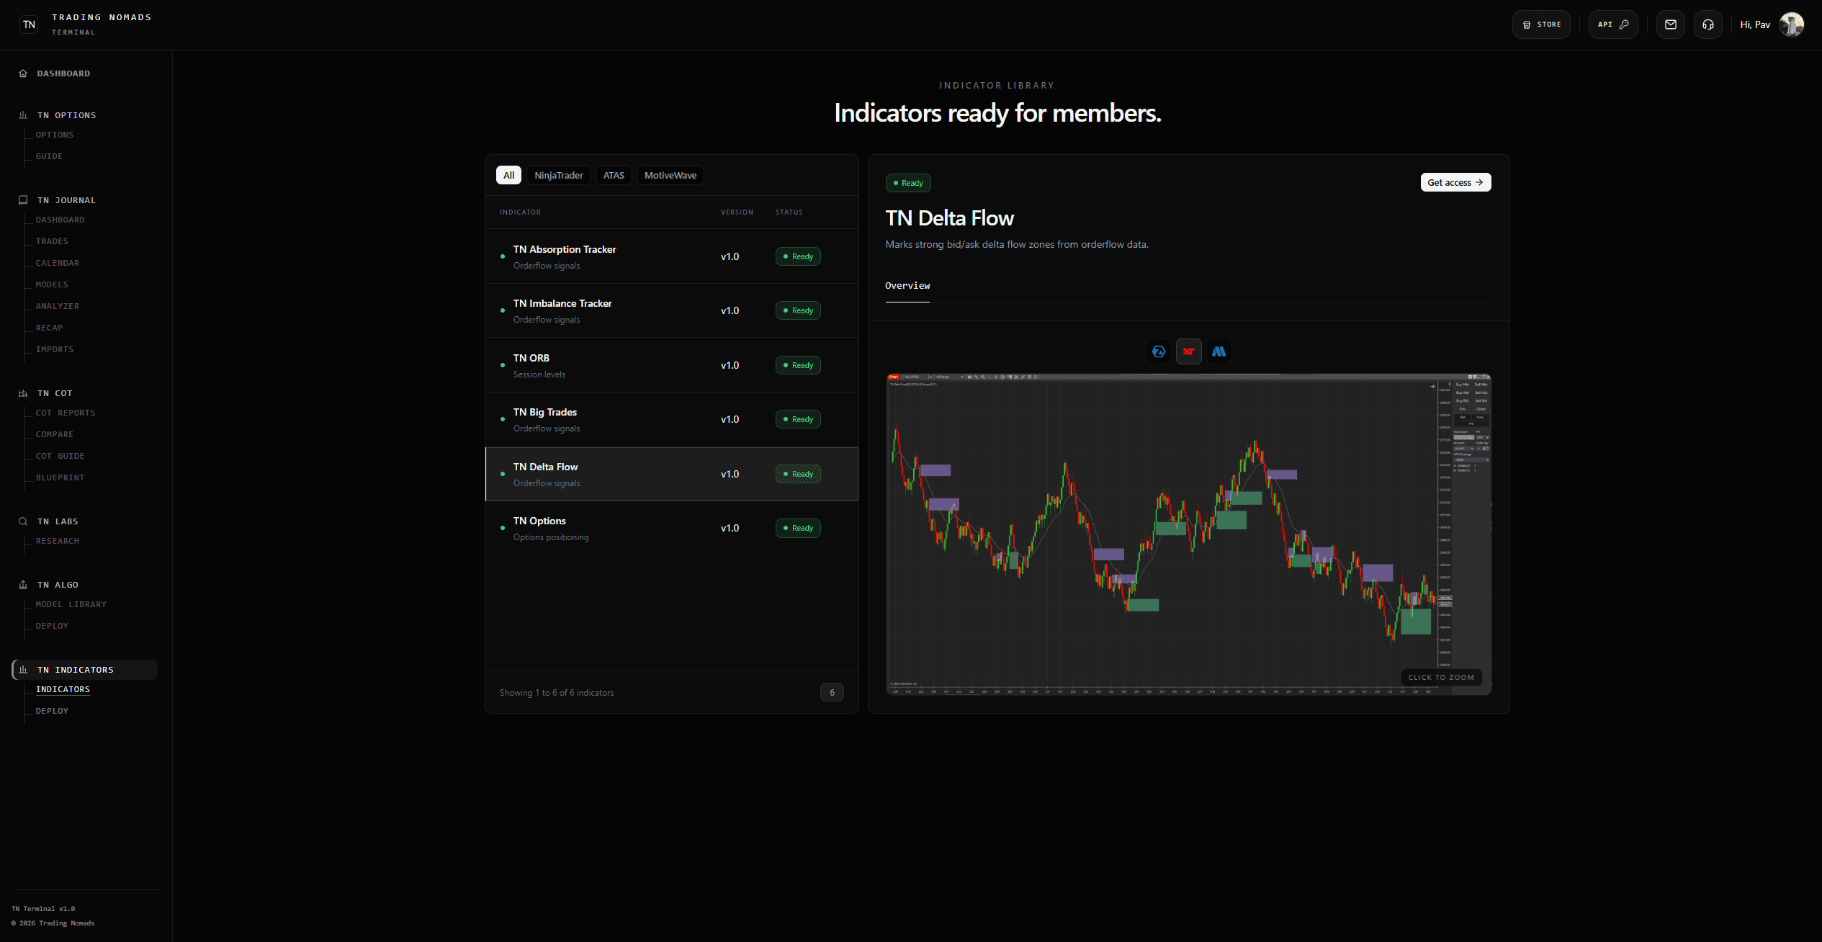
Task: Open Model Library under TN Algo
Action: click(x=71, y=604)
